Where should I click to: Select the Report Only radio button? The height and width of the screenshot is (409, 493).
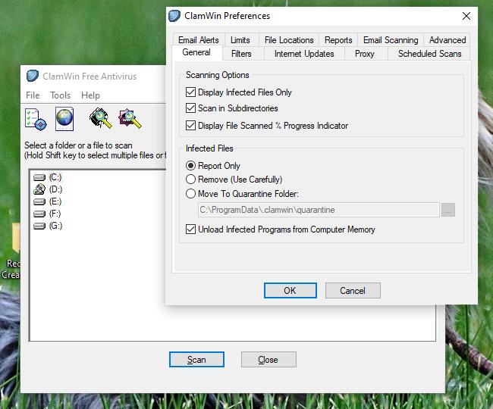190,165
